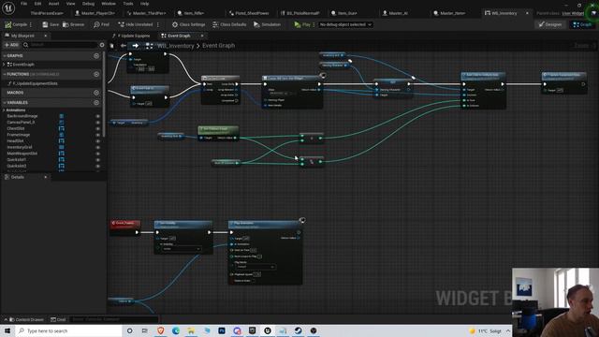This screenshot has height=337, width=599.
Task: Collapse the GRAPHS section
Action: 5,56
